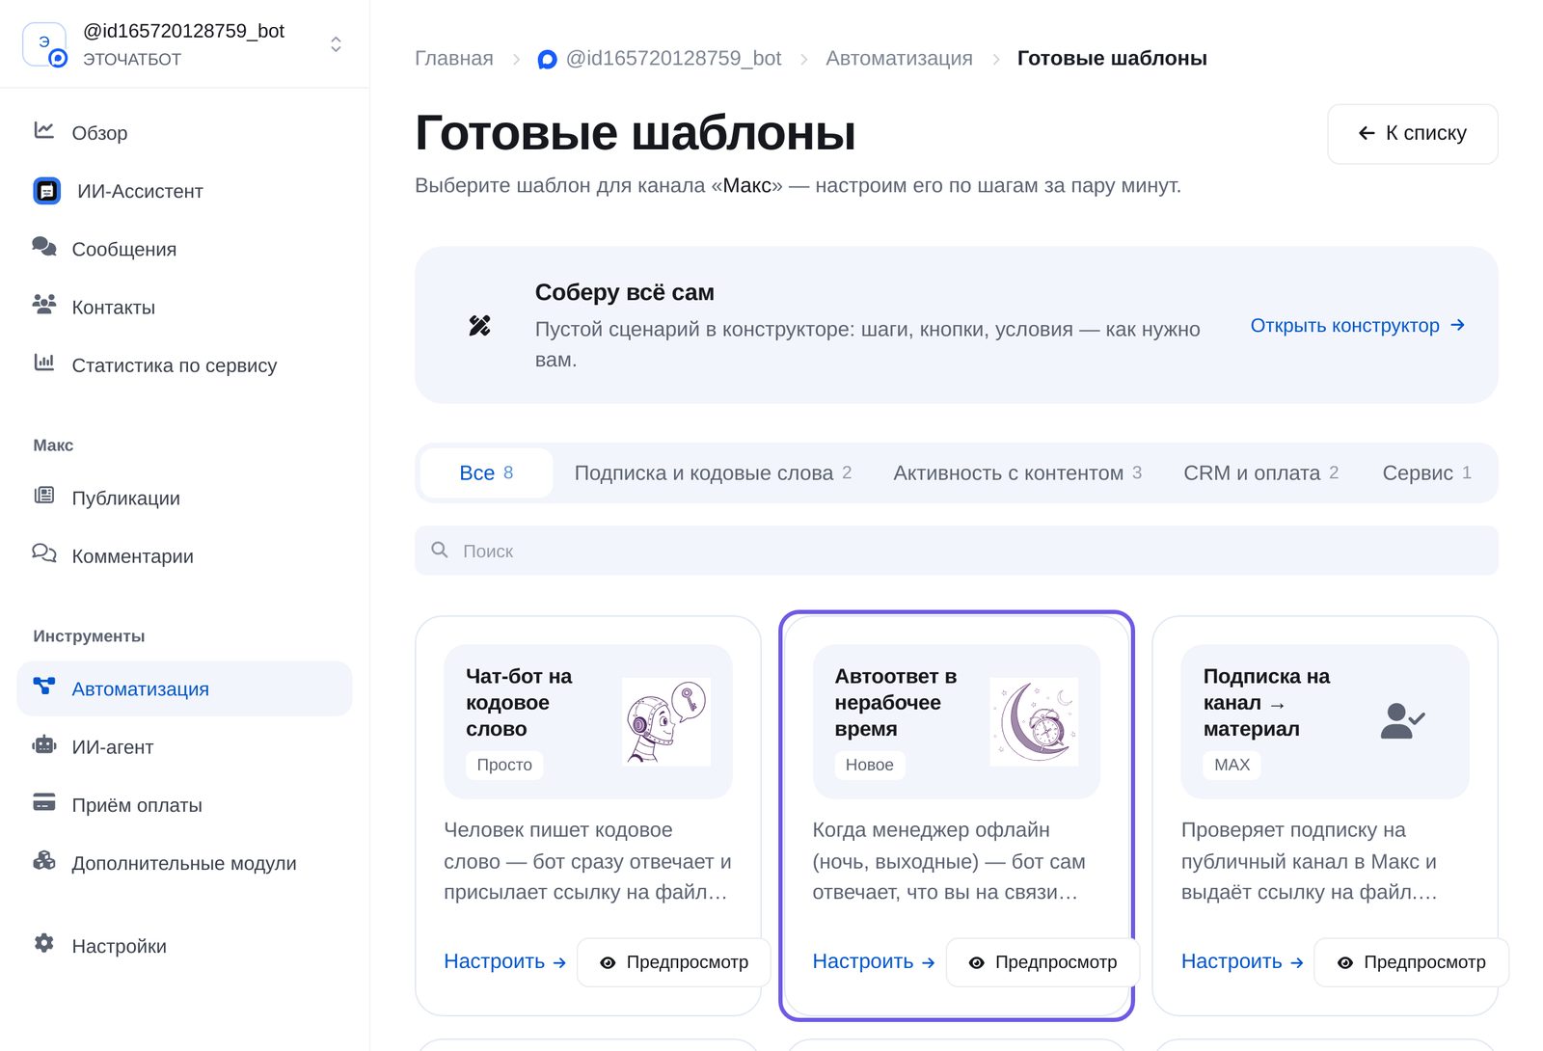Go to Сообщения section
Image resolution: width=1543 pixels, height=1051 pixels.
(x=184, y=249)
